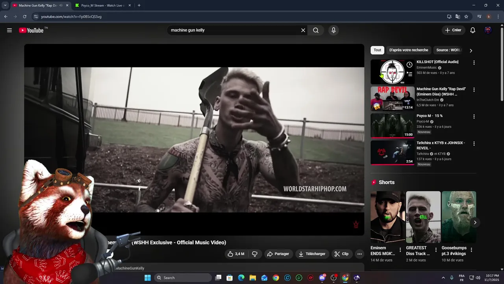Create a clip with the Clip button

coord(341,254)
